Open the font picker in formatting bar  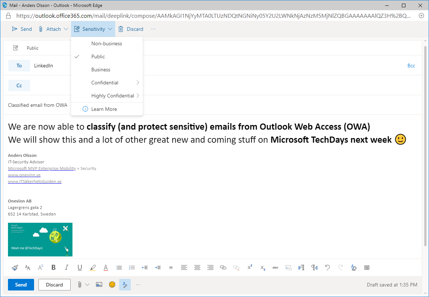point(28,268)
